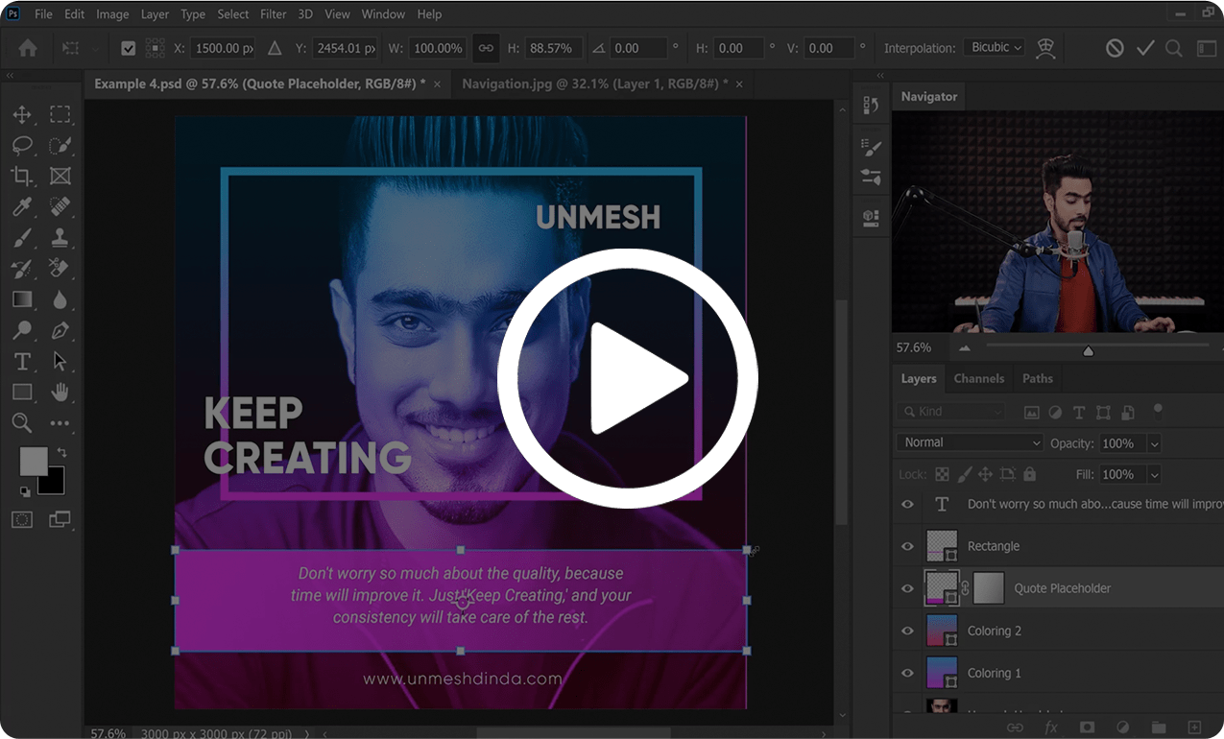This screenshot has width=1224, height=739.
Task: Select the Horizontal Type tool
Action: click(22, 361)
